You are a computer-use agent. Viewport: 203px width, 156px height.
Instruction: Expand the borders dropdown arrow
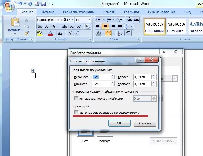point(113,33)
